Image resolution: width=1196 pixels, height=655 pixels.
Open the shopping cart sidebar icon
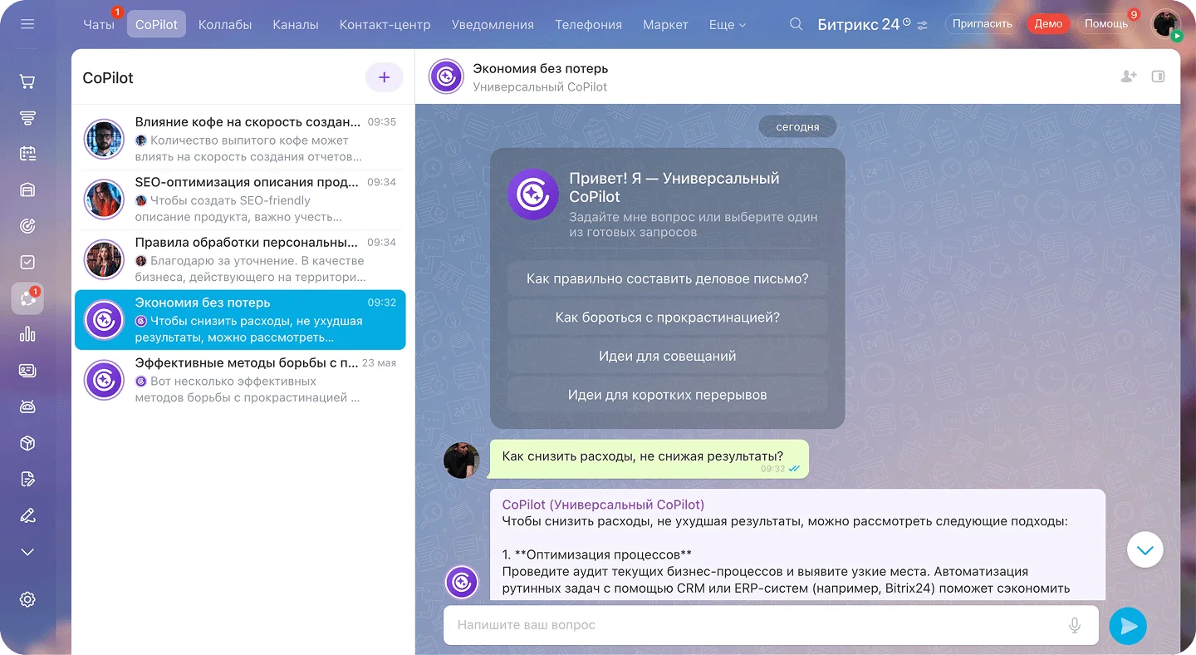click(27, 81)
